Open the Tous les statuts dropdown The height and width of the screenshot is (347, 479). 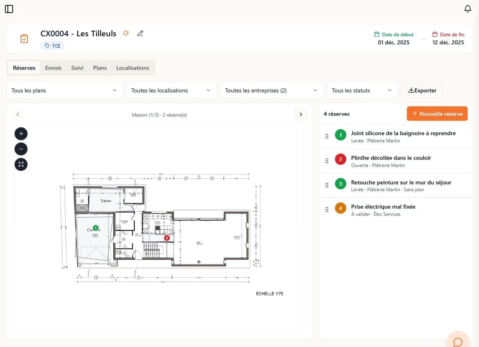[x=362, y=90]
